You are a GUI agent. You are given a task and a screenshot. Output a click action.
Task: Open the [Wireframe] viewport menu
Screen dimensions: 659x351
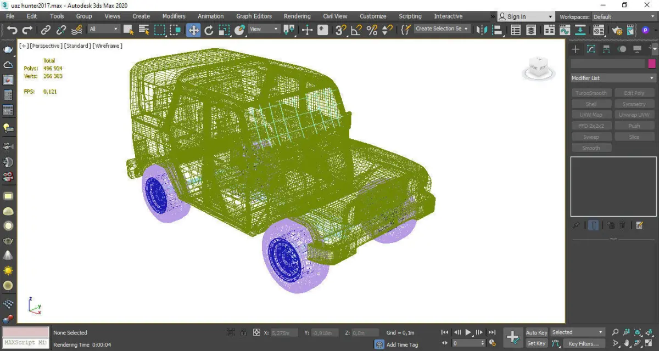(x=107, y=46)
